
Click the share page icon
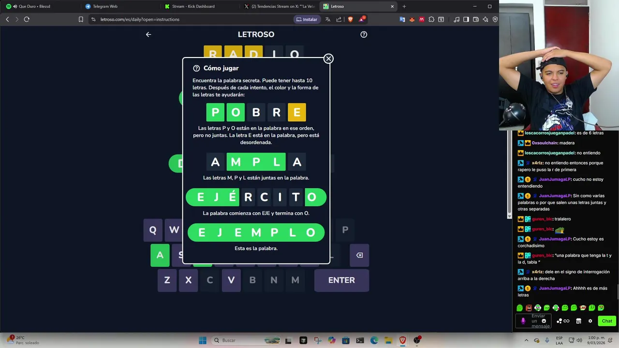point(339,19)
